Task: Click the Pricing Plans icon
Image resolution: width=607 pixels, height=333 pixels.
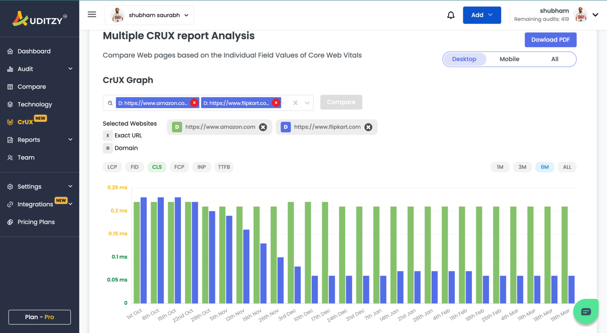Action: tap(10, 222)
